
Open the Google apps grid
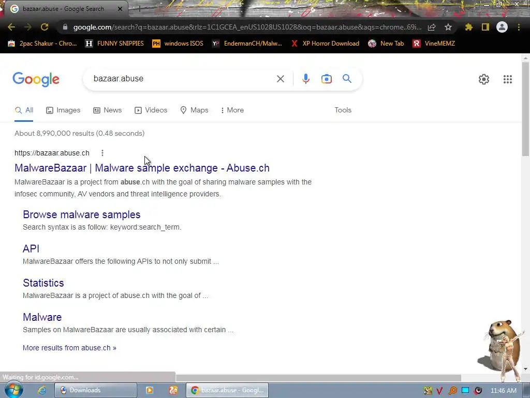pos(508,79)
